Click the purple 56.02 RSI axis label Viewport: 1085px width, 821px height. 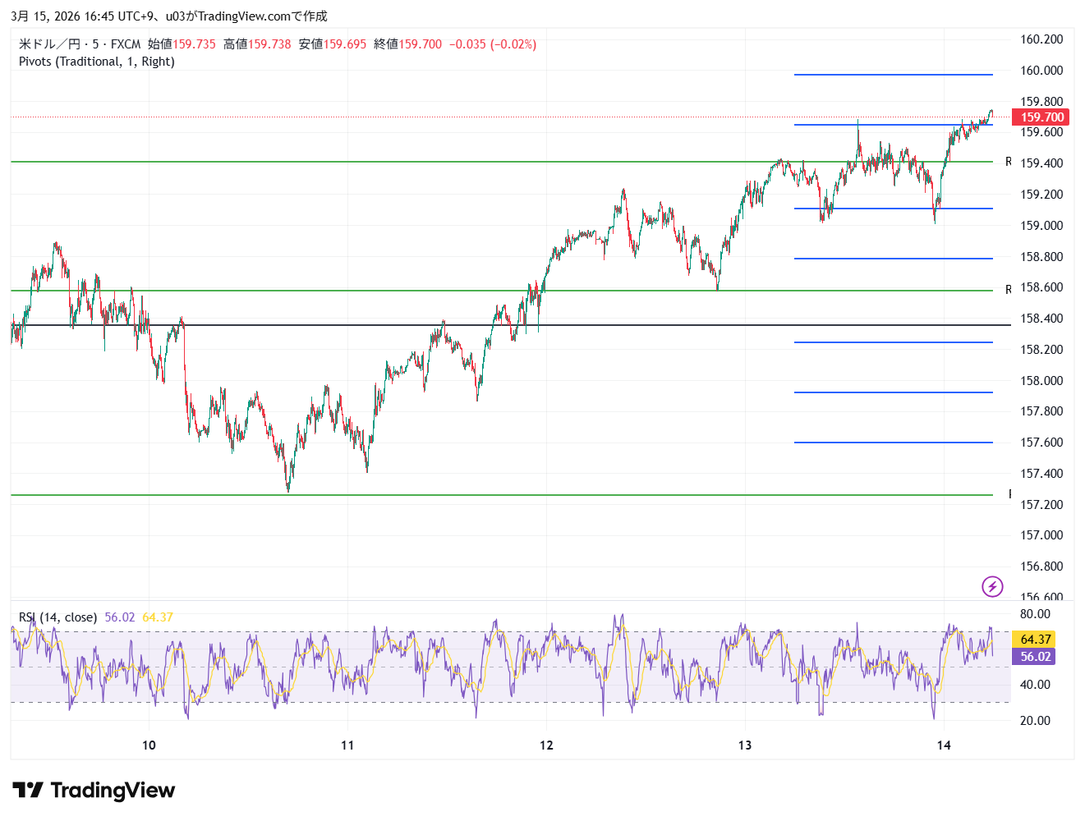(1035, 657)
